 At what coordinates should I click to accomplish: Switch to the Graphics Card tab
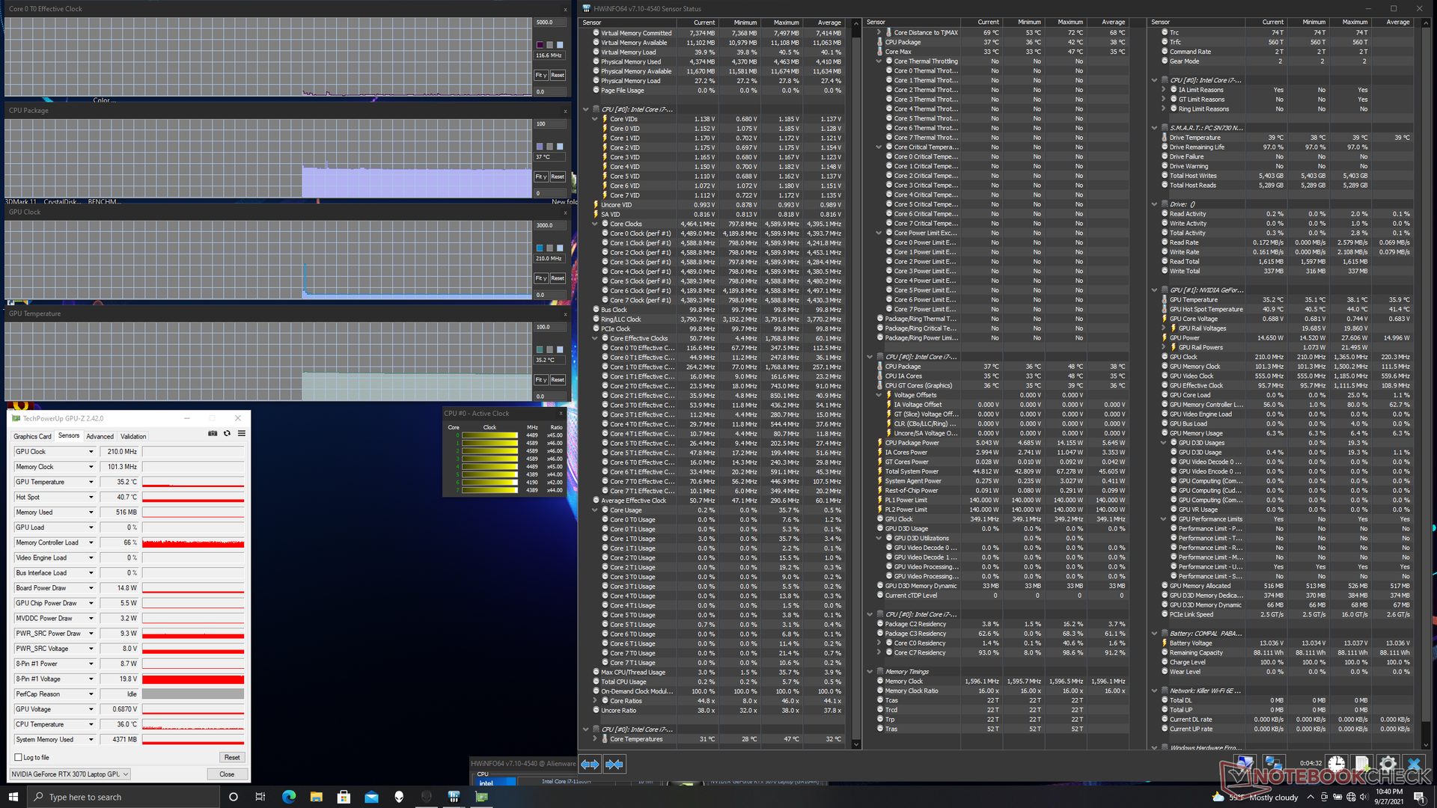(x=32, y=436)
